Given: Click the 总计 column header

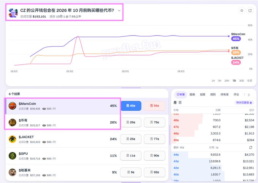Looking at the screenshot, I should [x=252, y=110].
